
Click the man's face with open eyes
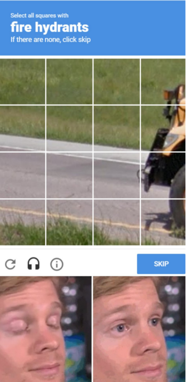coord(139,329)
